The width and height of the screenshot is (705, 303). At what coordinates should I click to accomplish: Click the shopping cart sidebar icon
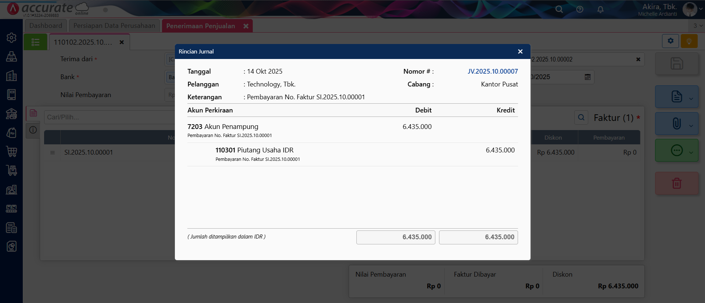point(11,151)
